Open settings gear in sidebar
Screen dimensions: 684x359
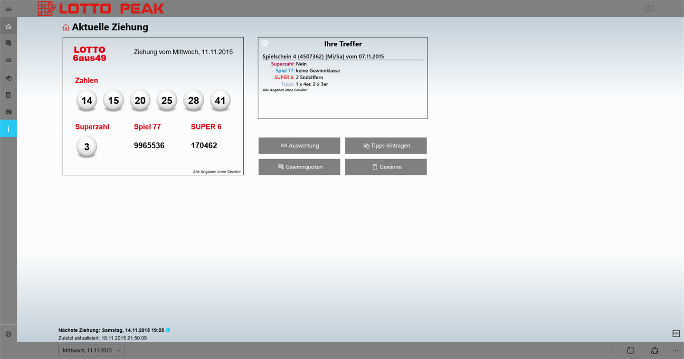(x=9, y=334)
